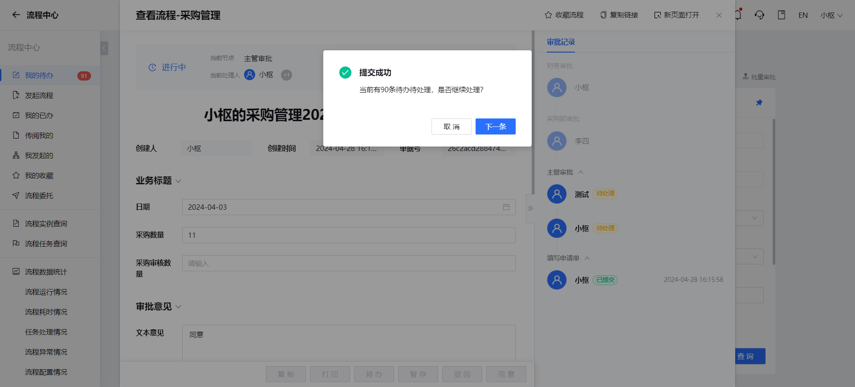Select 流程配置情况 in the sidebar
Image resolution: width=855 pixels, height=387 pixels.
pyautogui.click(x=46, y=372)
